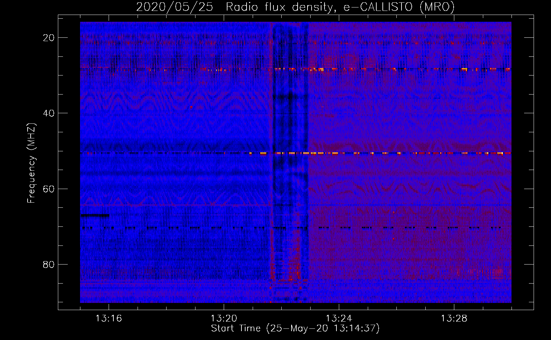551x340 pixels.
Task: Click the time tick label 13:20
Action: 224,319
